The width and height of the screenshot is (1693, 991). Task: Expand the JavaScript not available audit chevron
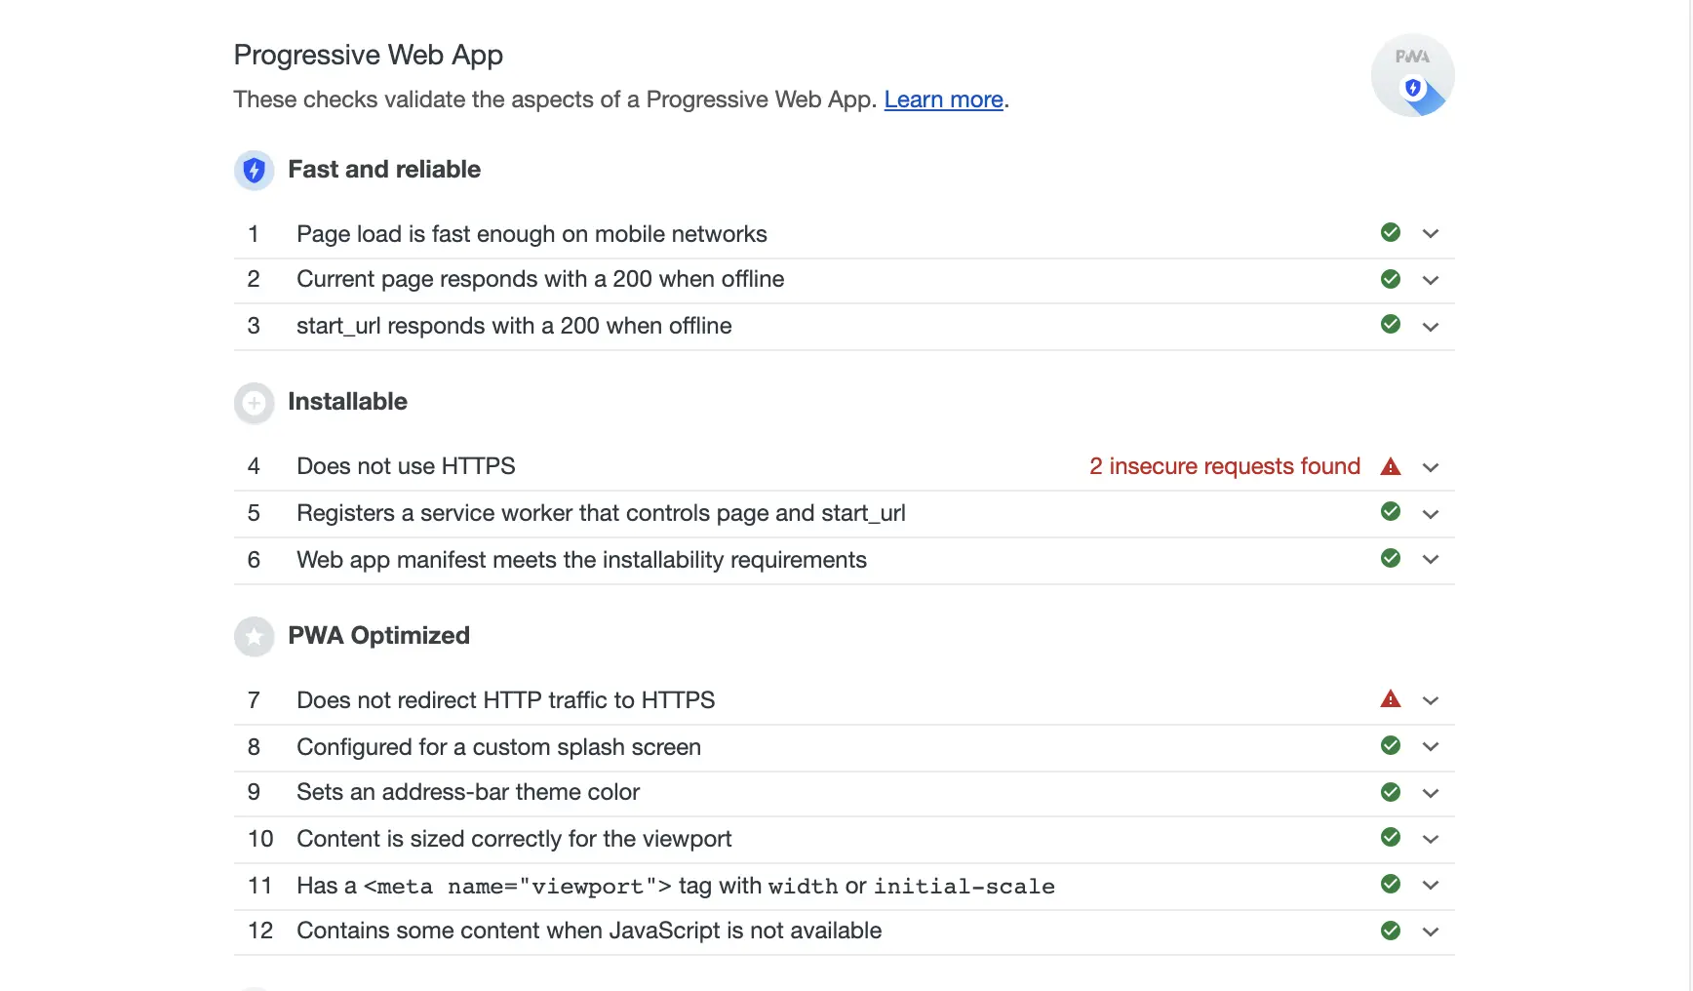point(1431,932)
